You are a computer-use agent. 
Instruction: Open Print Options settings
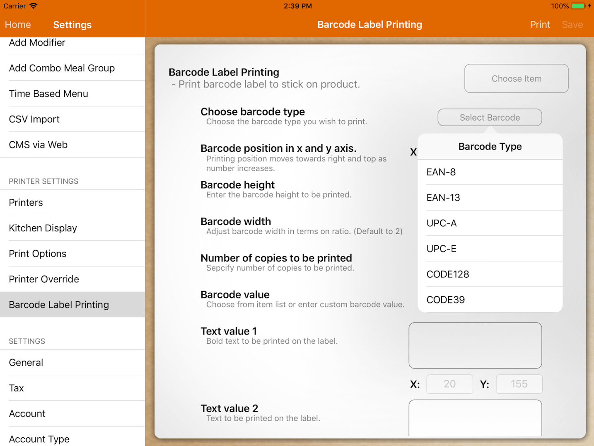pyautogui.click(x=72, y=254)
